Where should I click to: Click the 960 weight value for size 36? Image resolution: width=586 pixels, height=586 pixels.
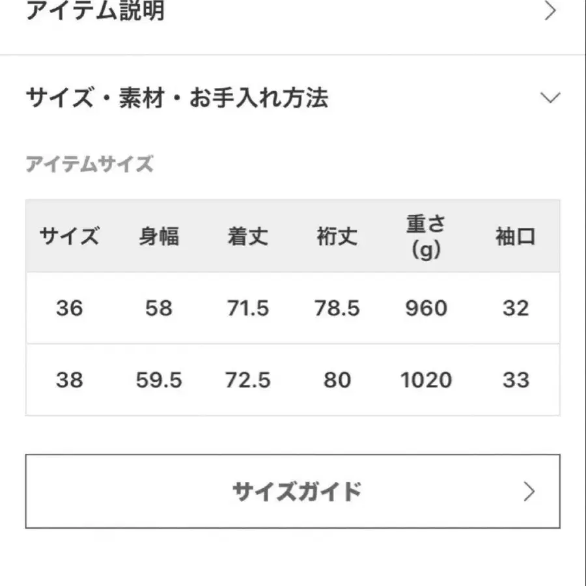(x=426, y=308)
